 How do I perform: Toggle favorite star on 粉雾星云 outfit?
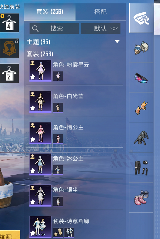[x=33, y=77]
